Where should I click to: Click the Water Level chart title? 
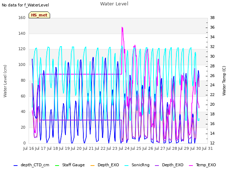coord(114,4)
